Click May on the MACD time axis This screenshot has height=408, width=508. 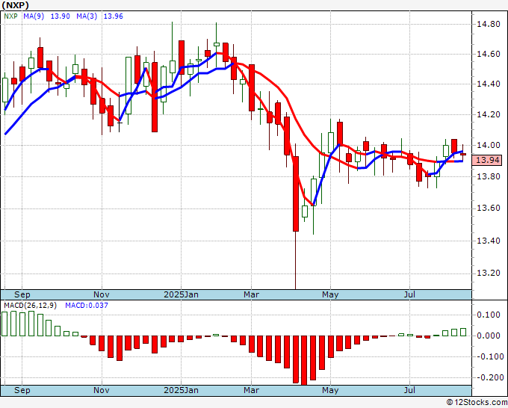[330, 390]
